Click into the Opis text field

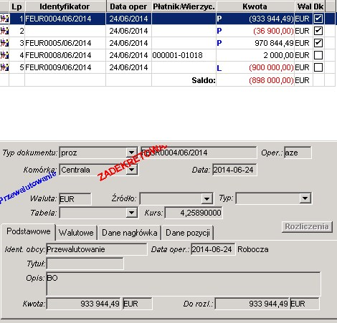pyautogui.click(x=184, y=284)
